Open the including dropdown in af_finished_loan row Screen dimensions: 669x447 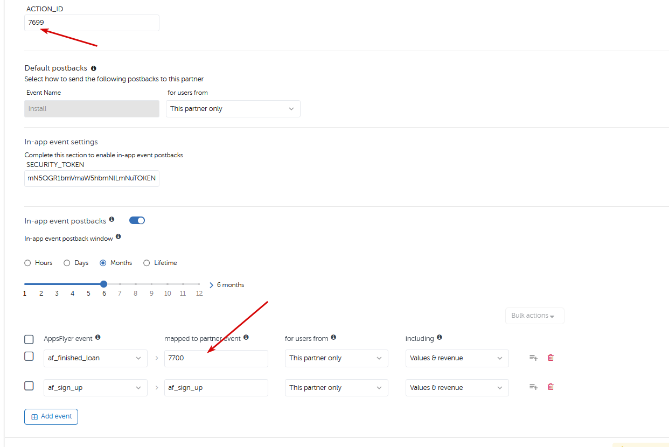point(457,358)
